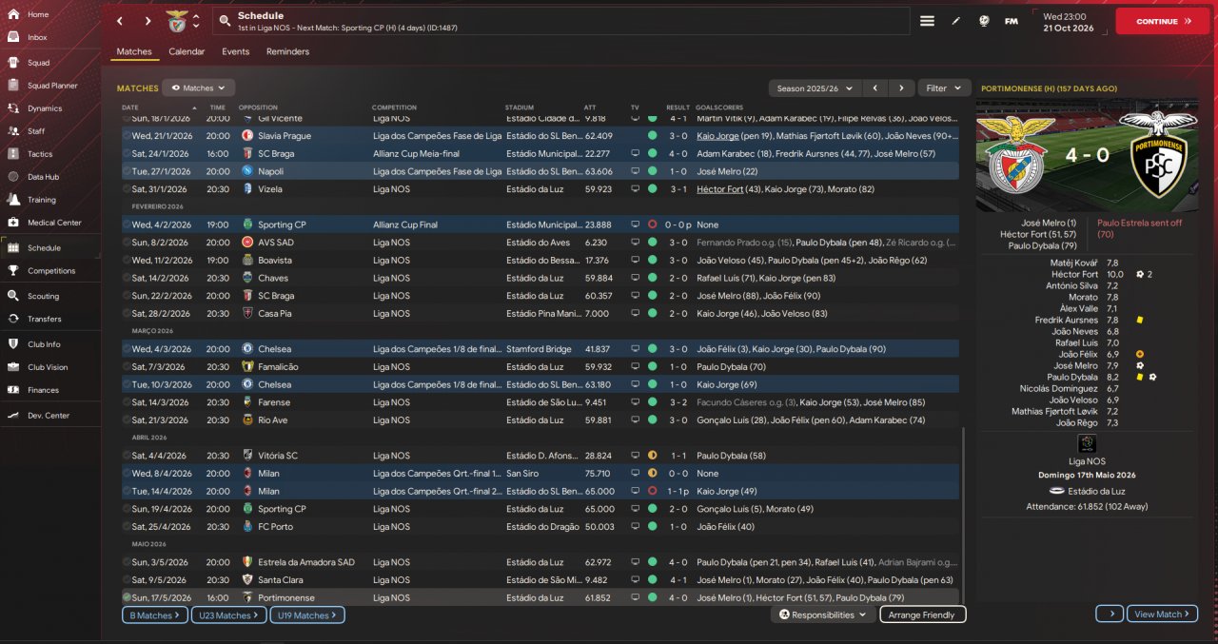
Task: Tick the selector circle on the Portimonense row
Action: (128, 597)
